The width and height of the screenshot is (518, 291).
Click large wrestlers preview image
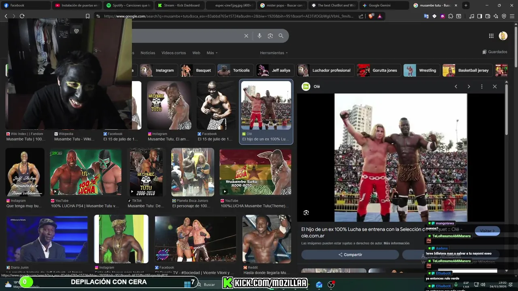pyautogui.click(x=401, y=158)
